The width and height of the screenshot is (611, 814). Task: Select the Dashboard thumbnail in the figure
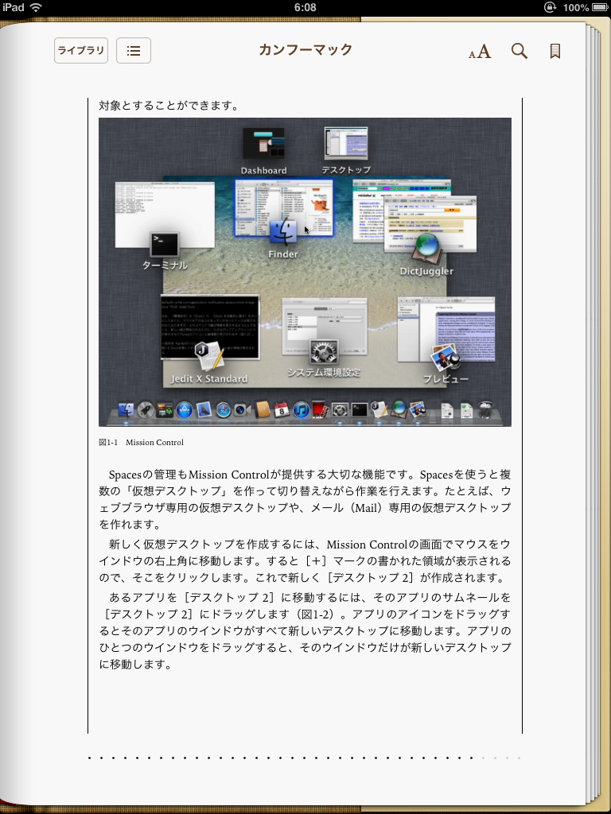pos(263,143)
